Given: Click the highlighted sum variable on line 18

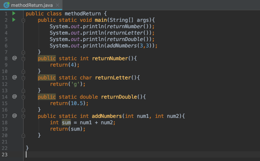Looking at the screenshot, I should 66,122.
